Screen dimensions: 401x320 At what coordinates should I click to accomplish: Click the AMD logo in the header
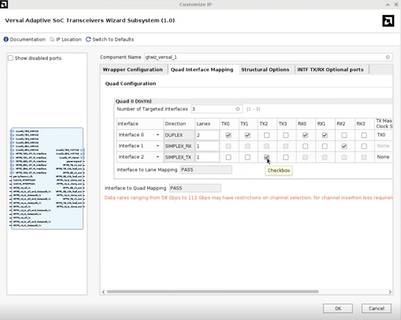(388, 21)
